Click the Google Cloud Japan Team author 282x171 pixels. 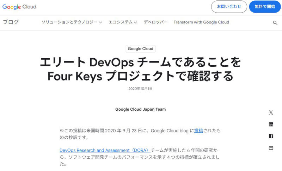point(140,109)
